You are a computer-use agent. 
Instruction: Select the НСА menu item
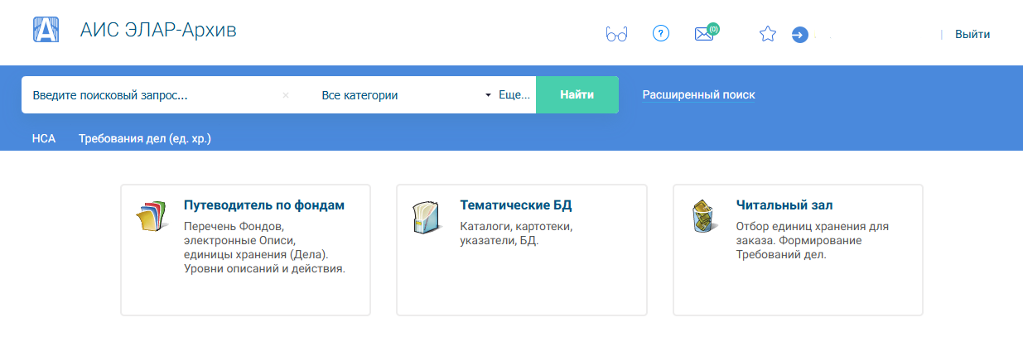(x=44, y=138)
